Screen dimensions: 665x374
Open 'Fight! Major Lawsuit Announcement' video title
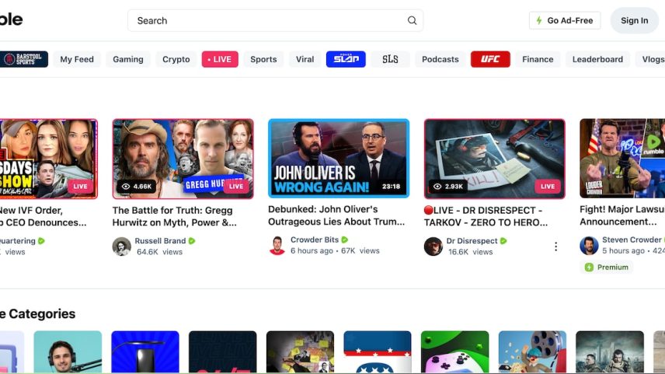622,215
